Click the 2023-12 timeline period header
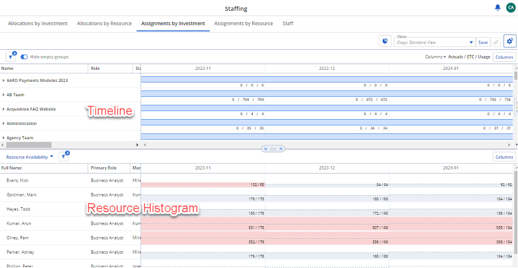Viewport: 518px width, 268px height. (327, 69)
